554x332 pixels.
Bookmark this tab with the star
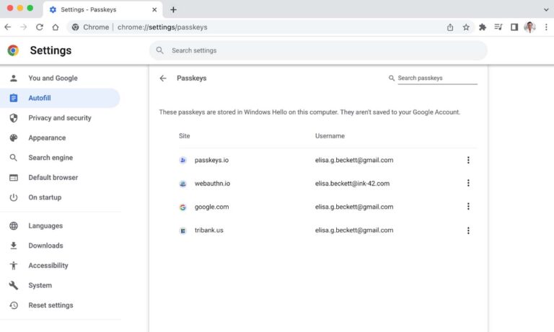[x=466, y=27]
